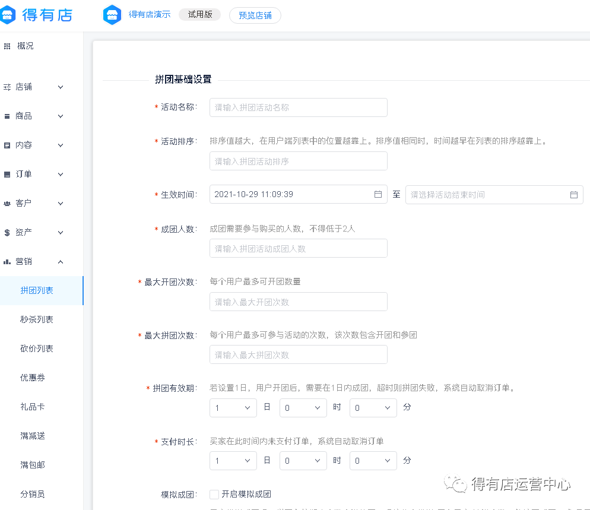
Task: Open the calendar icon in the start time field
Action: coord(378,194)
